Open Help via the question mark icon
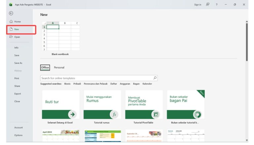Viewport: 254px width, 145px height. click(217, 5)
